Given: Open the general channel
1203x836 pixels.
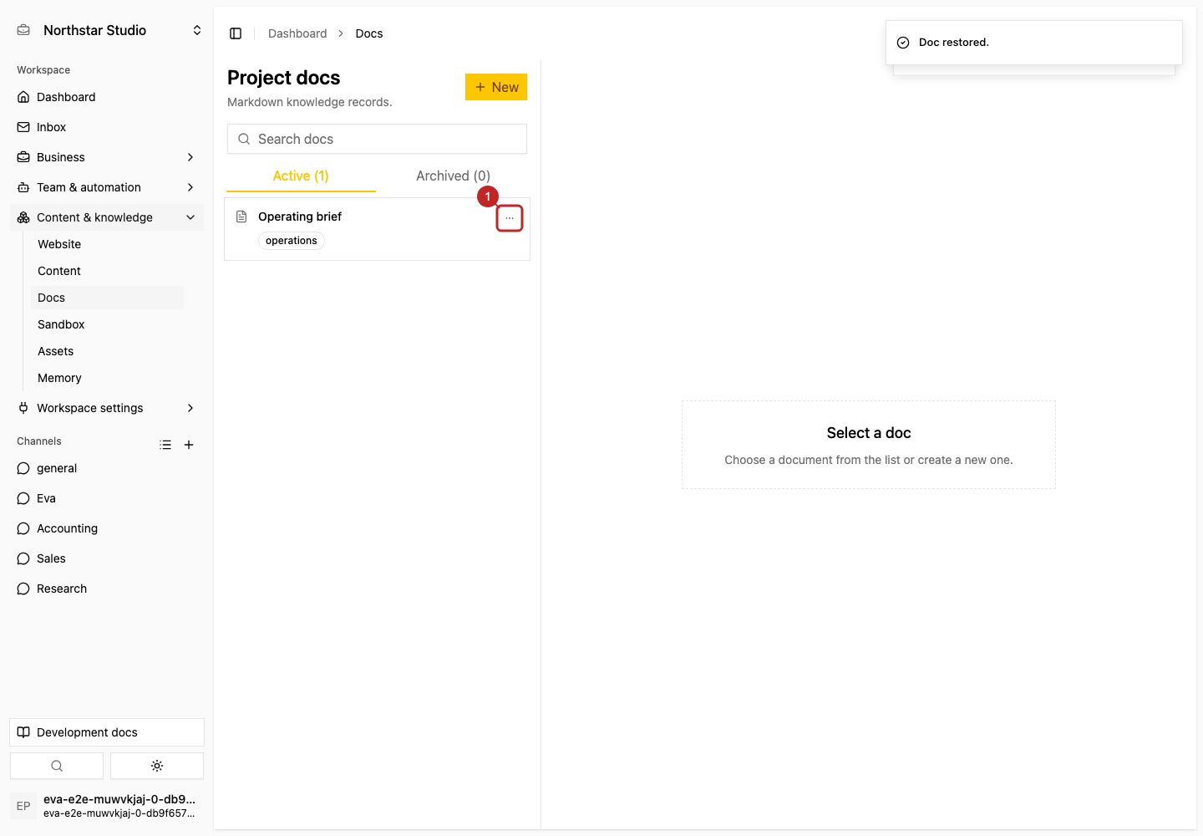Looking at the screenshot, I should coord(107,468).
